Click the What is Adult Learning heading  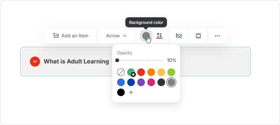pos(76,62)
